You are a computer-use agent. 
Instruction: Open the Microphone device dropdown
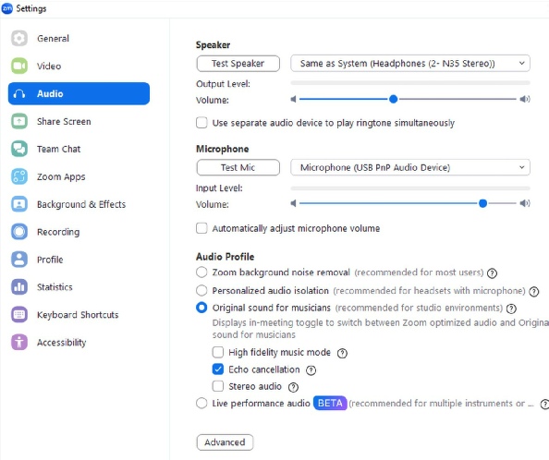410,167
